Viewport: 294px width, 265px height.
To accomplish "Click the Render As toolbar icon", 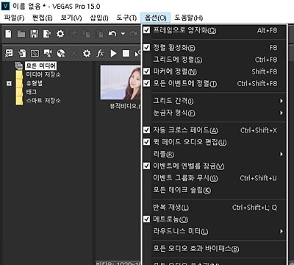I will (47, 34).
